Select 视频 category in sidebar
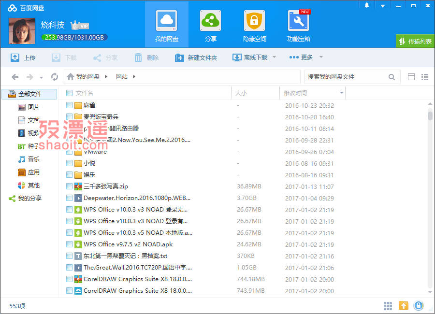 point(29,133)
